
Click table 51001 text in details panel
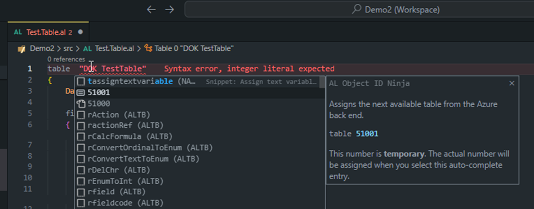(354, 134)
